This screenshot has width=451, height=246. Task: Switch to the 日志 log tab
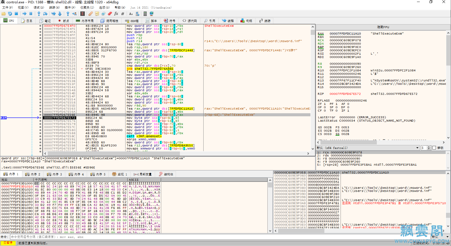(x=27, y=21)
